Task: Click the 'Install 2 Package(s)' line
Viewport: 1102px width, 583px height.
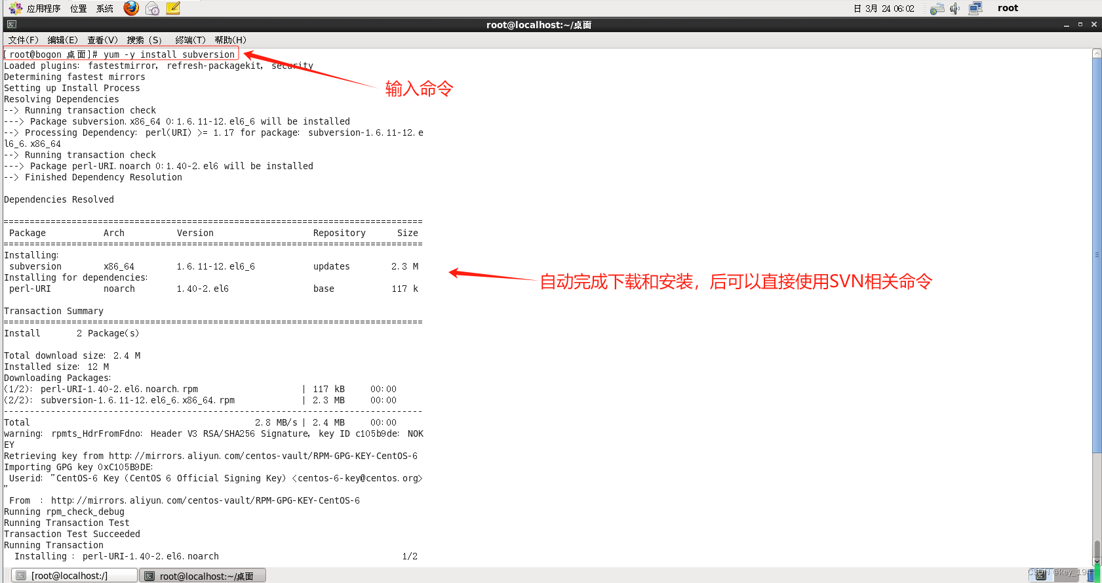Action: [x=71, y=333]
